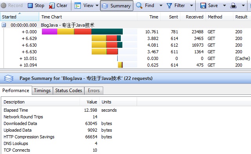Click the Record button icon
The image size is (251, 154).
[4, 5]
